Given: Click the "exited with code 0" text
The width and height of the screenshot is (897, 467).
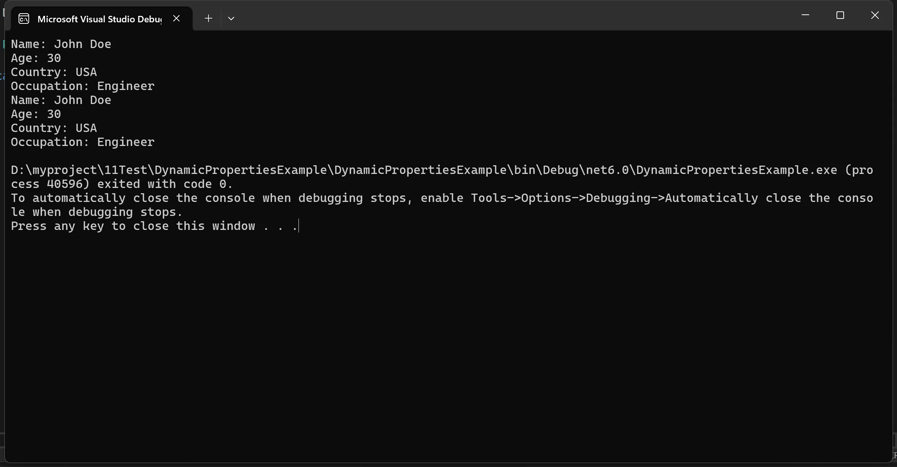Looking at the screenshot, I should (x=165, y=184).
